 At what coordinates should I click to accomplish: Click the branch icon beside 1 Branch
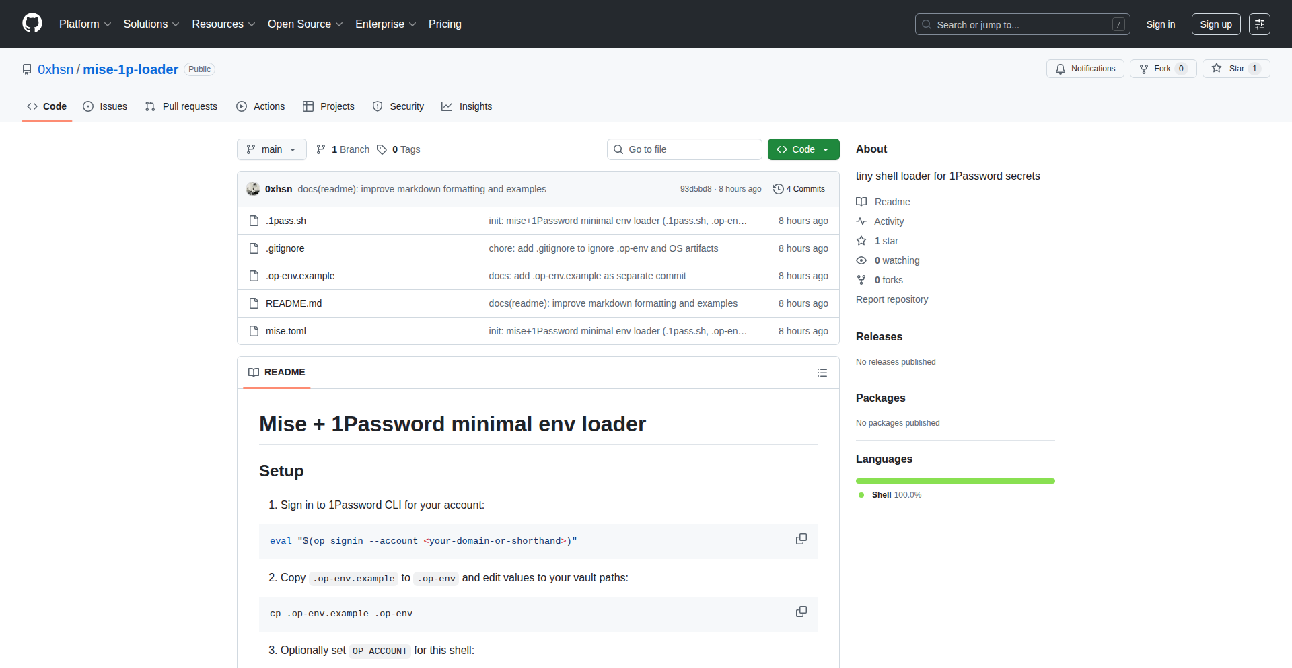[x=321, y=149]
